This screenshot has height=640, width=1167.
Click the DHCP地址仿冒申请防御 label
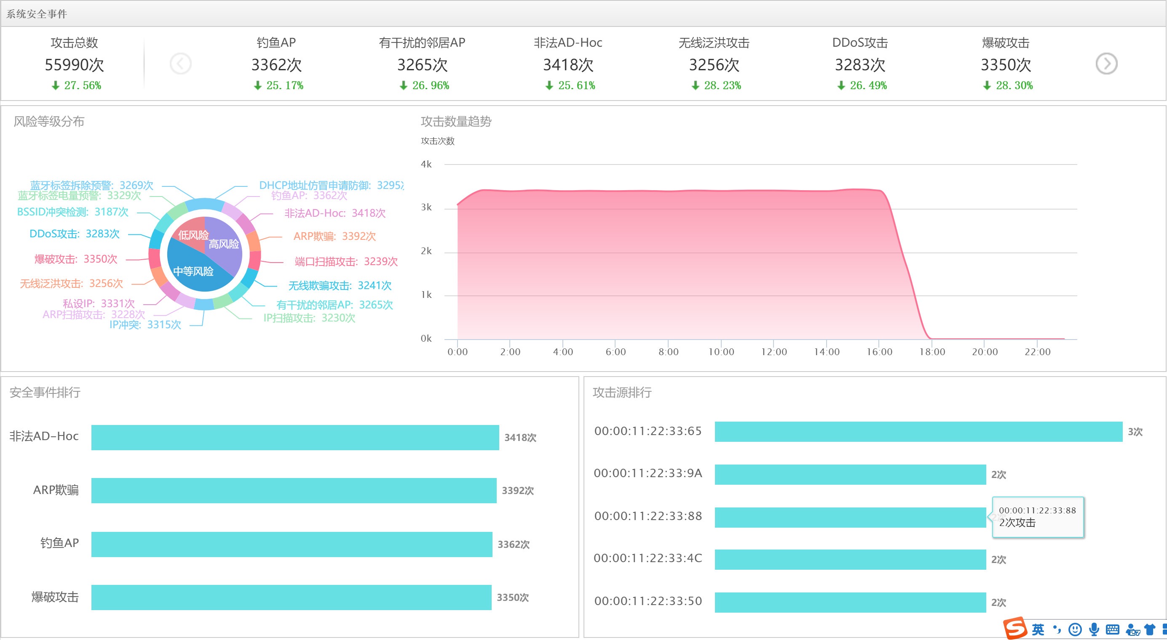coord(331,185)
